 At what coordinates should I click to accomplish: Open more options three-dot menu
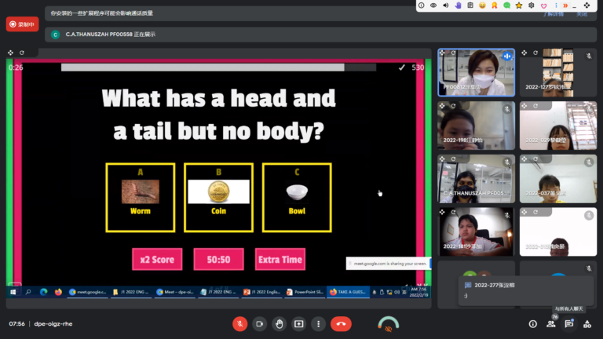pyautogui.click(x=319, y=323)
